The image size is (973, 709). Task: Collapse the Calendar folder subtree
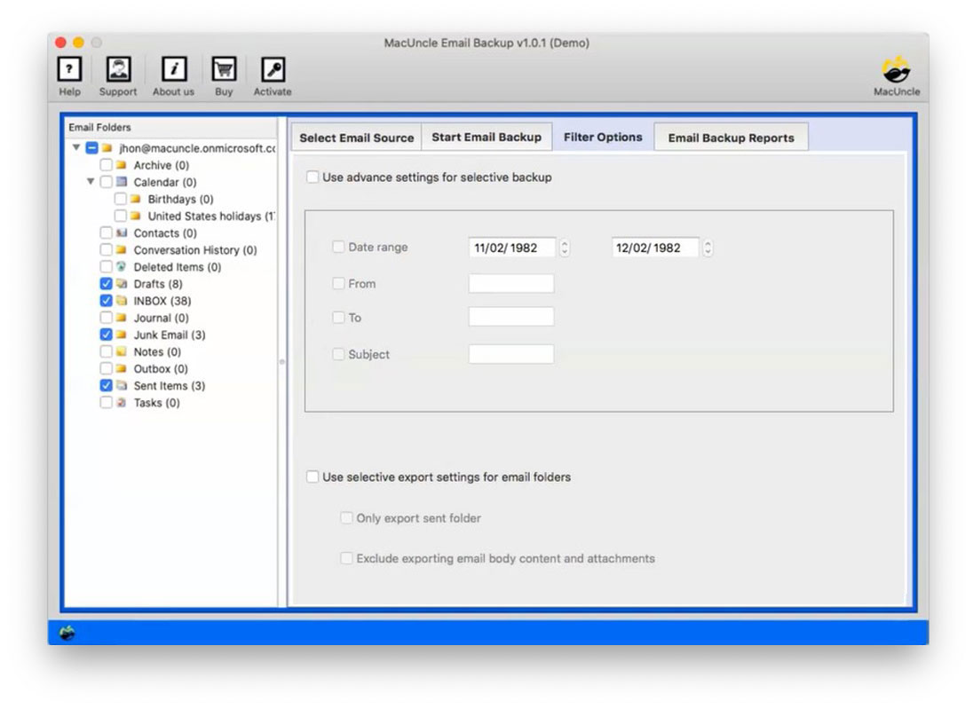(89, 182)
